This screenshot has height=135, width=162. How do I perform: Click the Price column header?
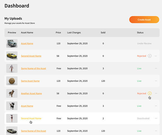58,33
